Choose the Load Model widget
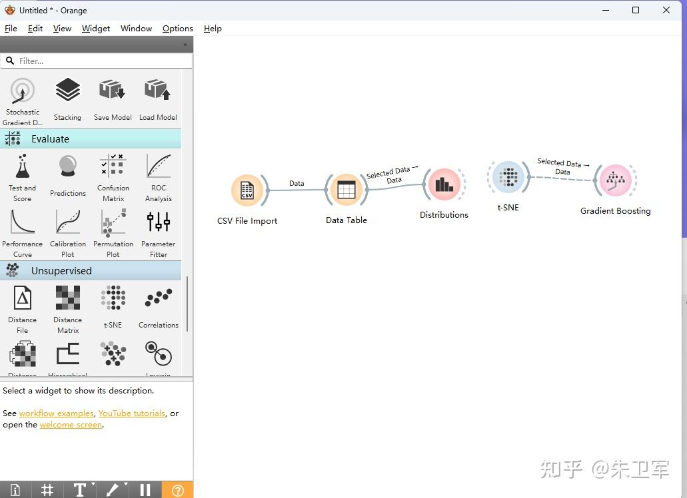The height and width of the screenshot is (498, 687). point(158,100)
